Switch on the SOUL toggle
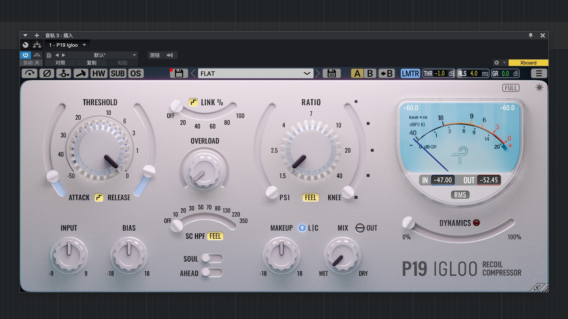568x319 pixels. (212, 258)
